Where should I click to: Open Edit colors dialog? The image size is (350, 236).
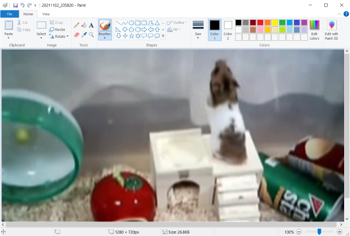[314, 29]
